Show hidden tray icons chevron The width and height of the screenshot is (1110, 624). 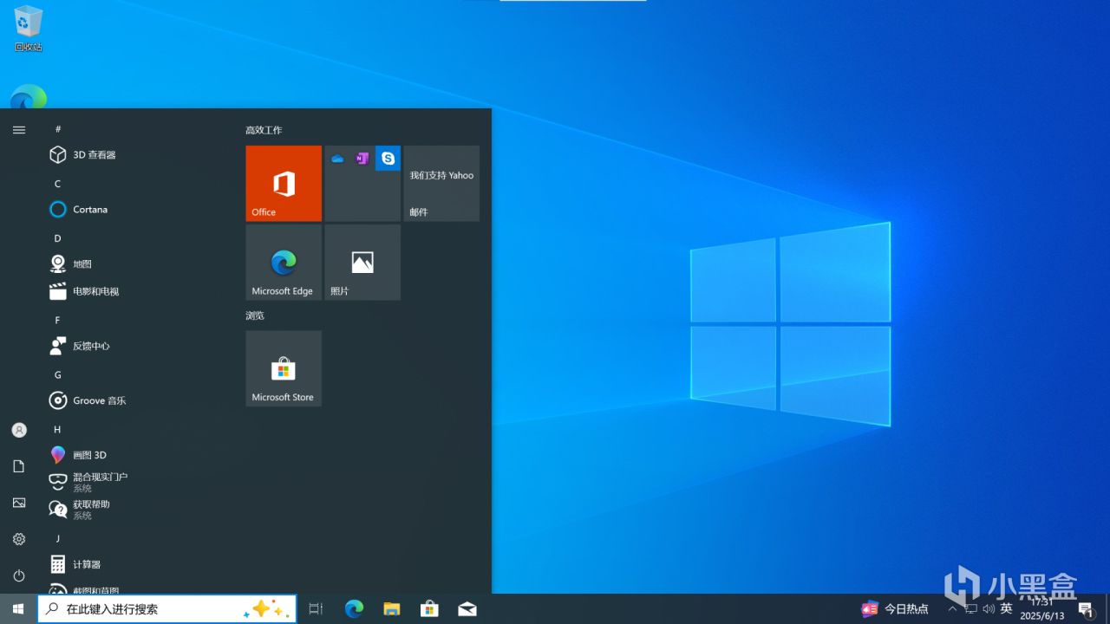tap(952, 608)
